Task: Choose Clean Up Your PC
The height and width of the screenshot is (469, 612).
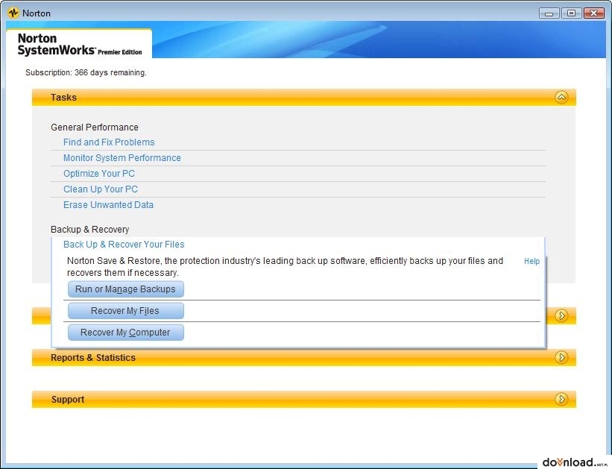Action: [x=101, y=189]
